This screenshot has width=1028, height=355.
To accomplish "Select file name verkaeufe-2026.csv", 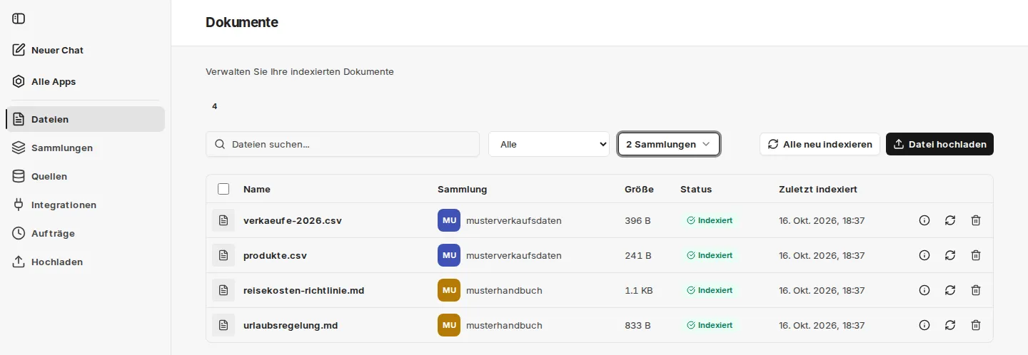I will 293,220.
